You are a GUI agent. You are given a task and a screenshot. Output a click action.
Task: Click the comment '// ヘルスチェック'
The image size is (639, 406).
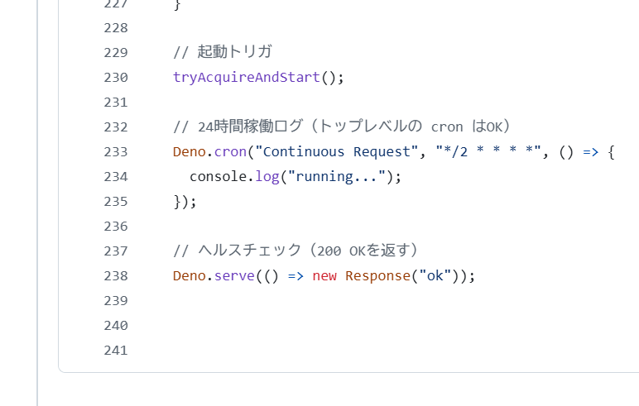[x=295, y=251]
